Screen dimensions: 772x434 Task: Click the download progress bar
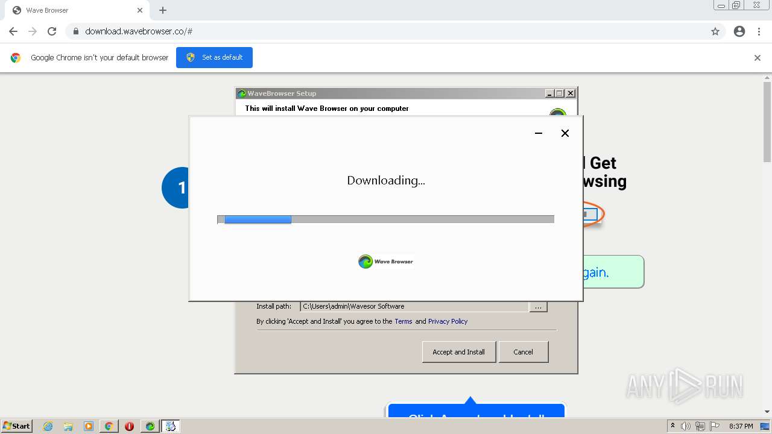tap(385, 219)
